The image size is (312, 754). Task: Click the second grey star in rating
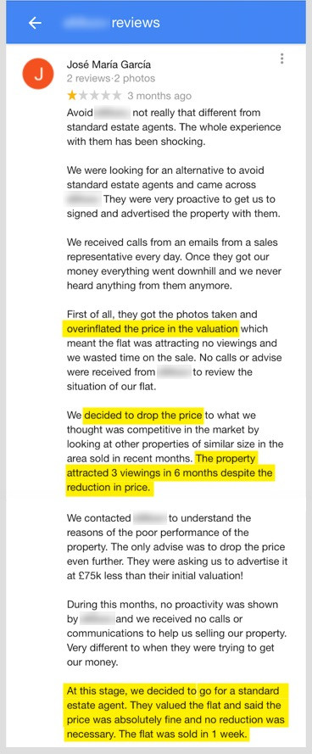83,96
